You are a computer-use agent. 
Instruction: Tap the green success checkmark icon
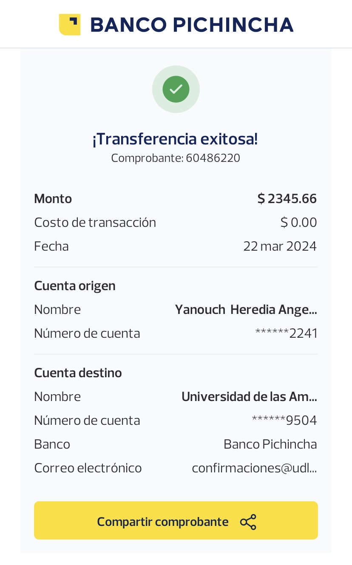[176, 89]
